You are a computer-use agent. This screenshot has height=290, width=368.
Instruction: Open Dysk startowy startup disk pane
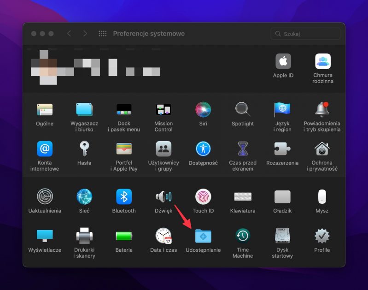282,236
